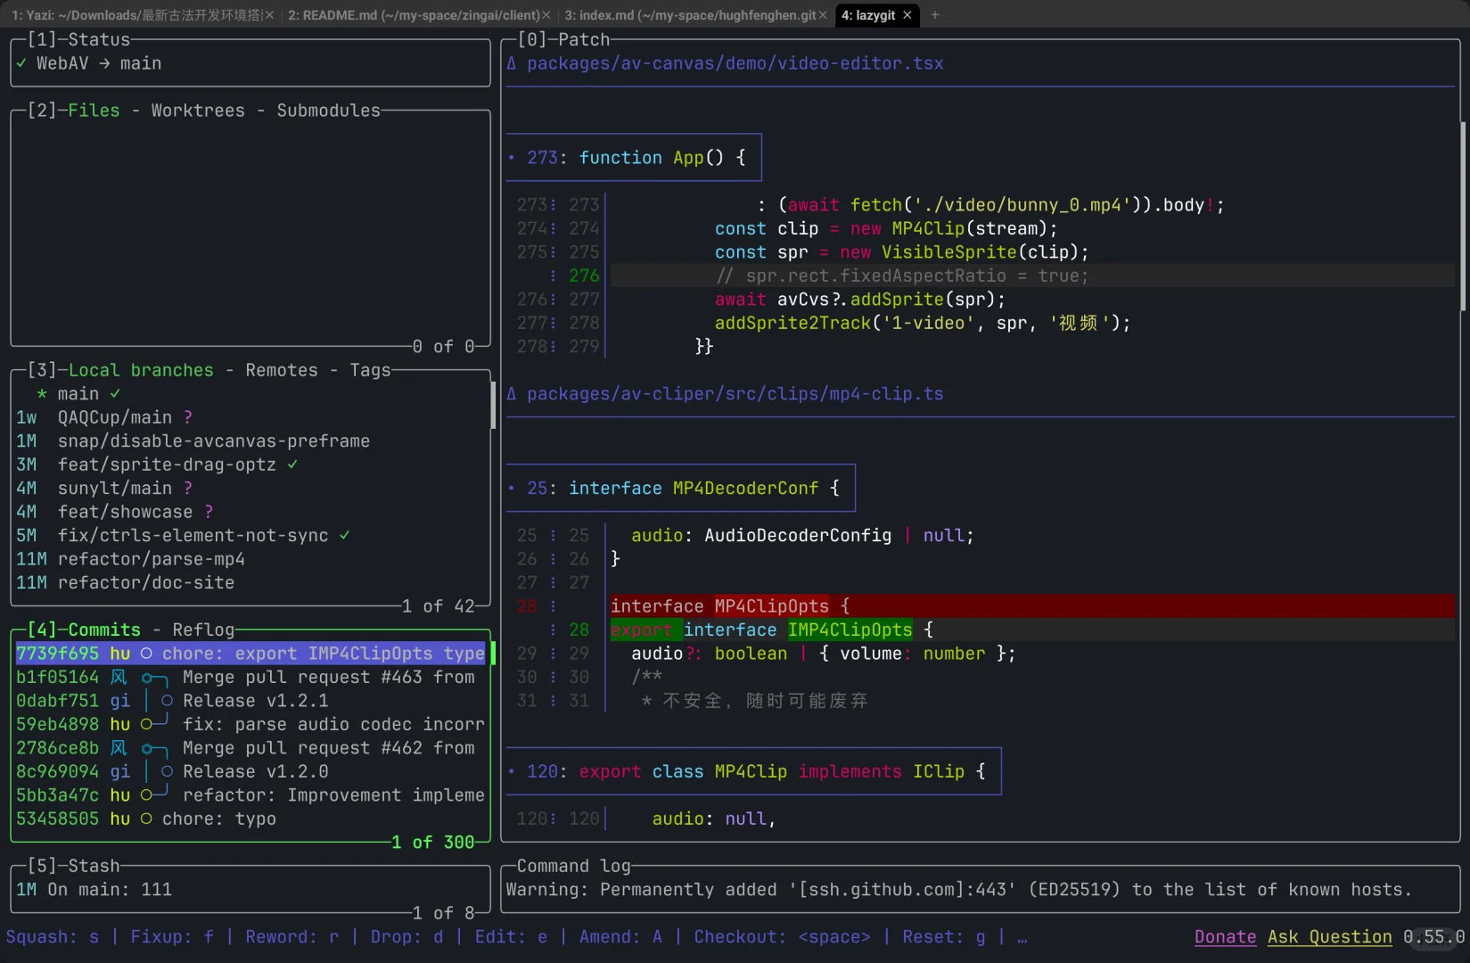
Task: Click the star marker beside main branch
Action: [x=42, y=394]
